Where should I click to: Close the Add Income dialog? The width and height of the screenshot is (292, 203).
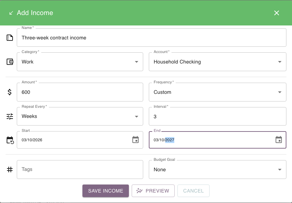[277, 13]
